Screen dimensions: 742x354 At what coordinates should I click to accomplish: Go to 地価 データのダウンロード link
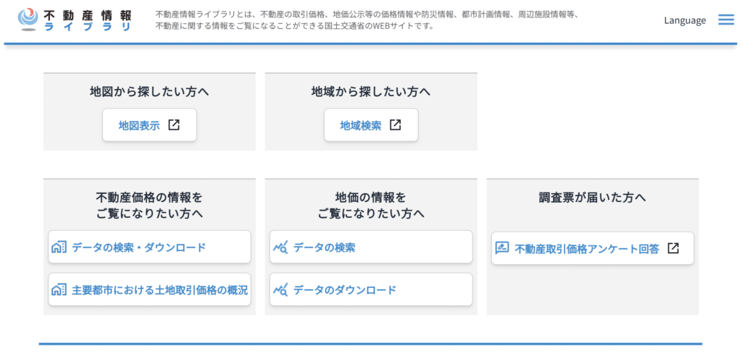tap(345, 290)
